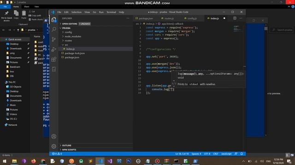This screenshot has height=165, width=295.
Task: Click Ln 18, Col 18 in status bar
Action: coord(182,154)
